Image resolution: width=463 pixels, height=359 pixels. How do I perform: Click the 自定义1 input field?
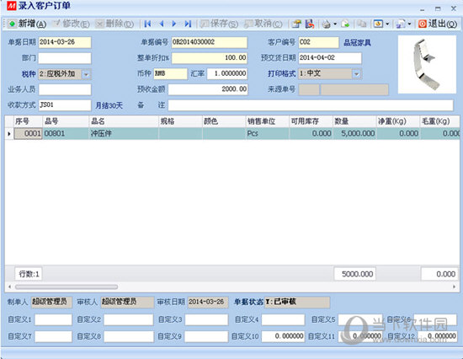(x=53, y=319)
